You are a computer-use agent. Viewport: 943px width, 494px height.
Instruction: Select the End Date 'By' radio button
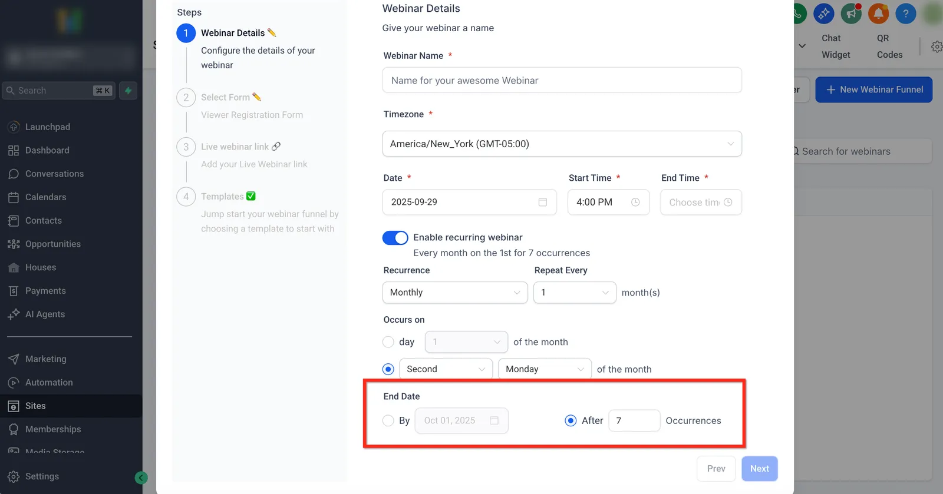(388, 420)
